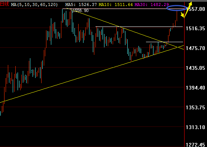Select the MA(5,10,30,60,120) indicator label
The width and height of the screenshot is (207, 147).
[34, 4]
